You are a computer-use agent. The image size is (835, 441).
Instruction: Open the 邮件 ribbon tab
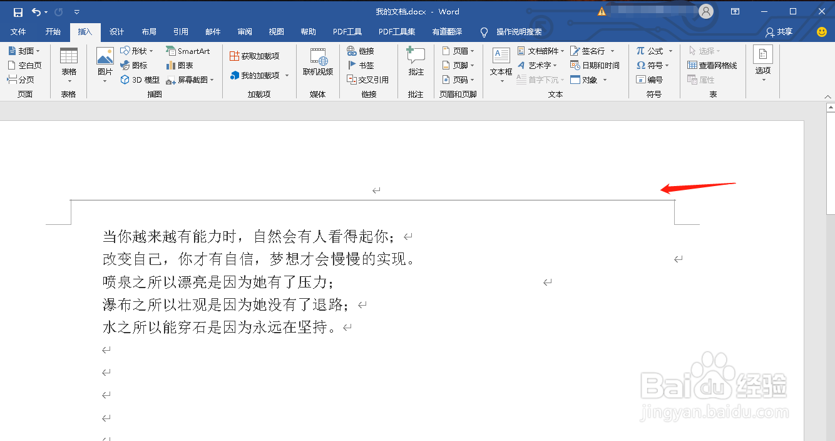click(213, 31)
